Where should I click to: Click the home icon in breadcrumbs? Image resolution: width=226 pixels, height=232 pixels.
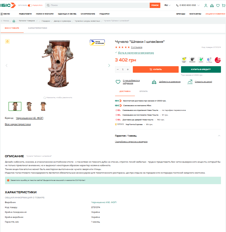pos(14,21)
